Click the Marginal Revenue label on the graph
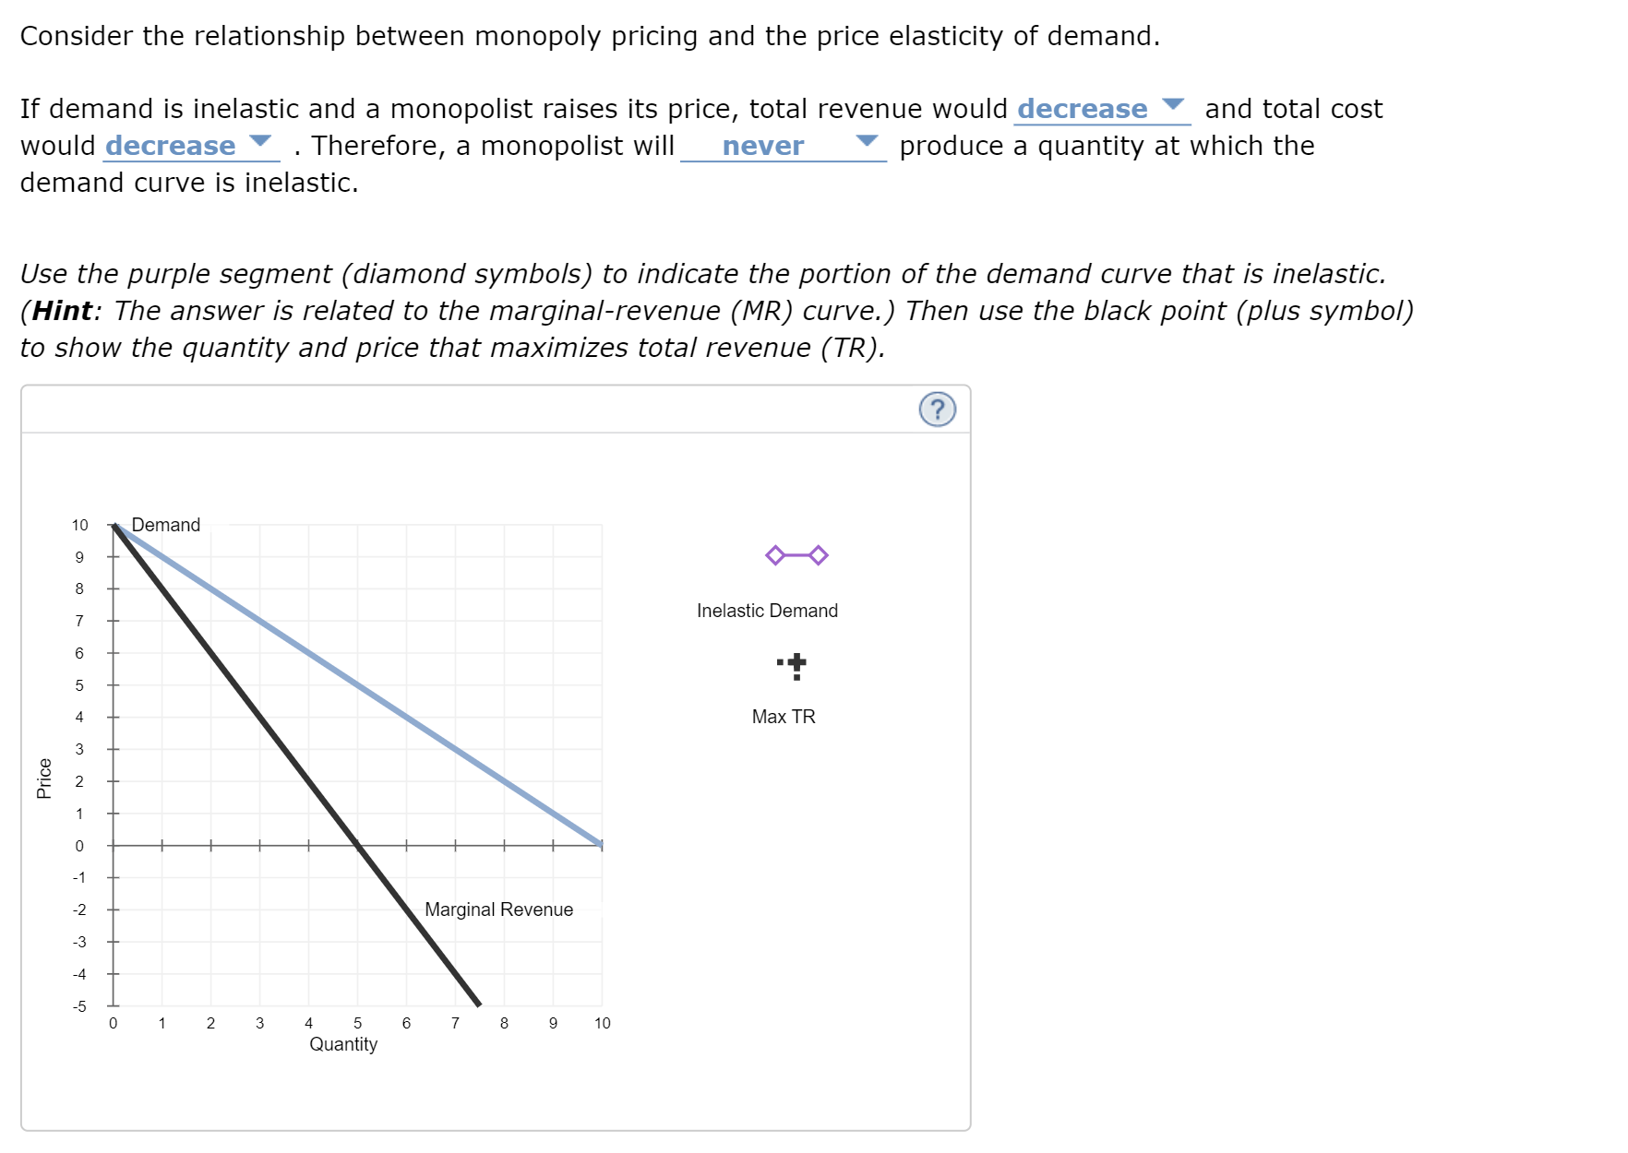Viewport: 1628px width, 1153px height. [498, 909]
